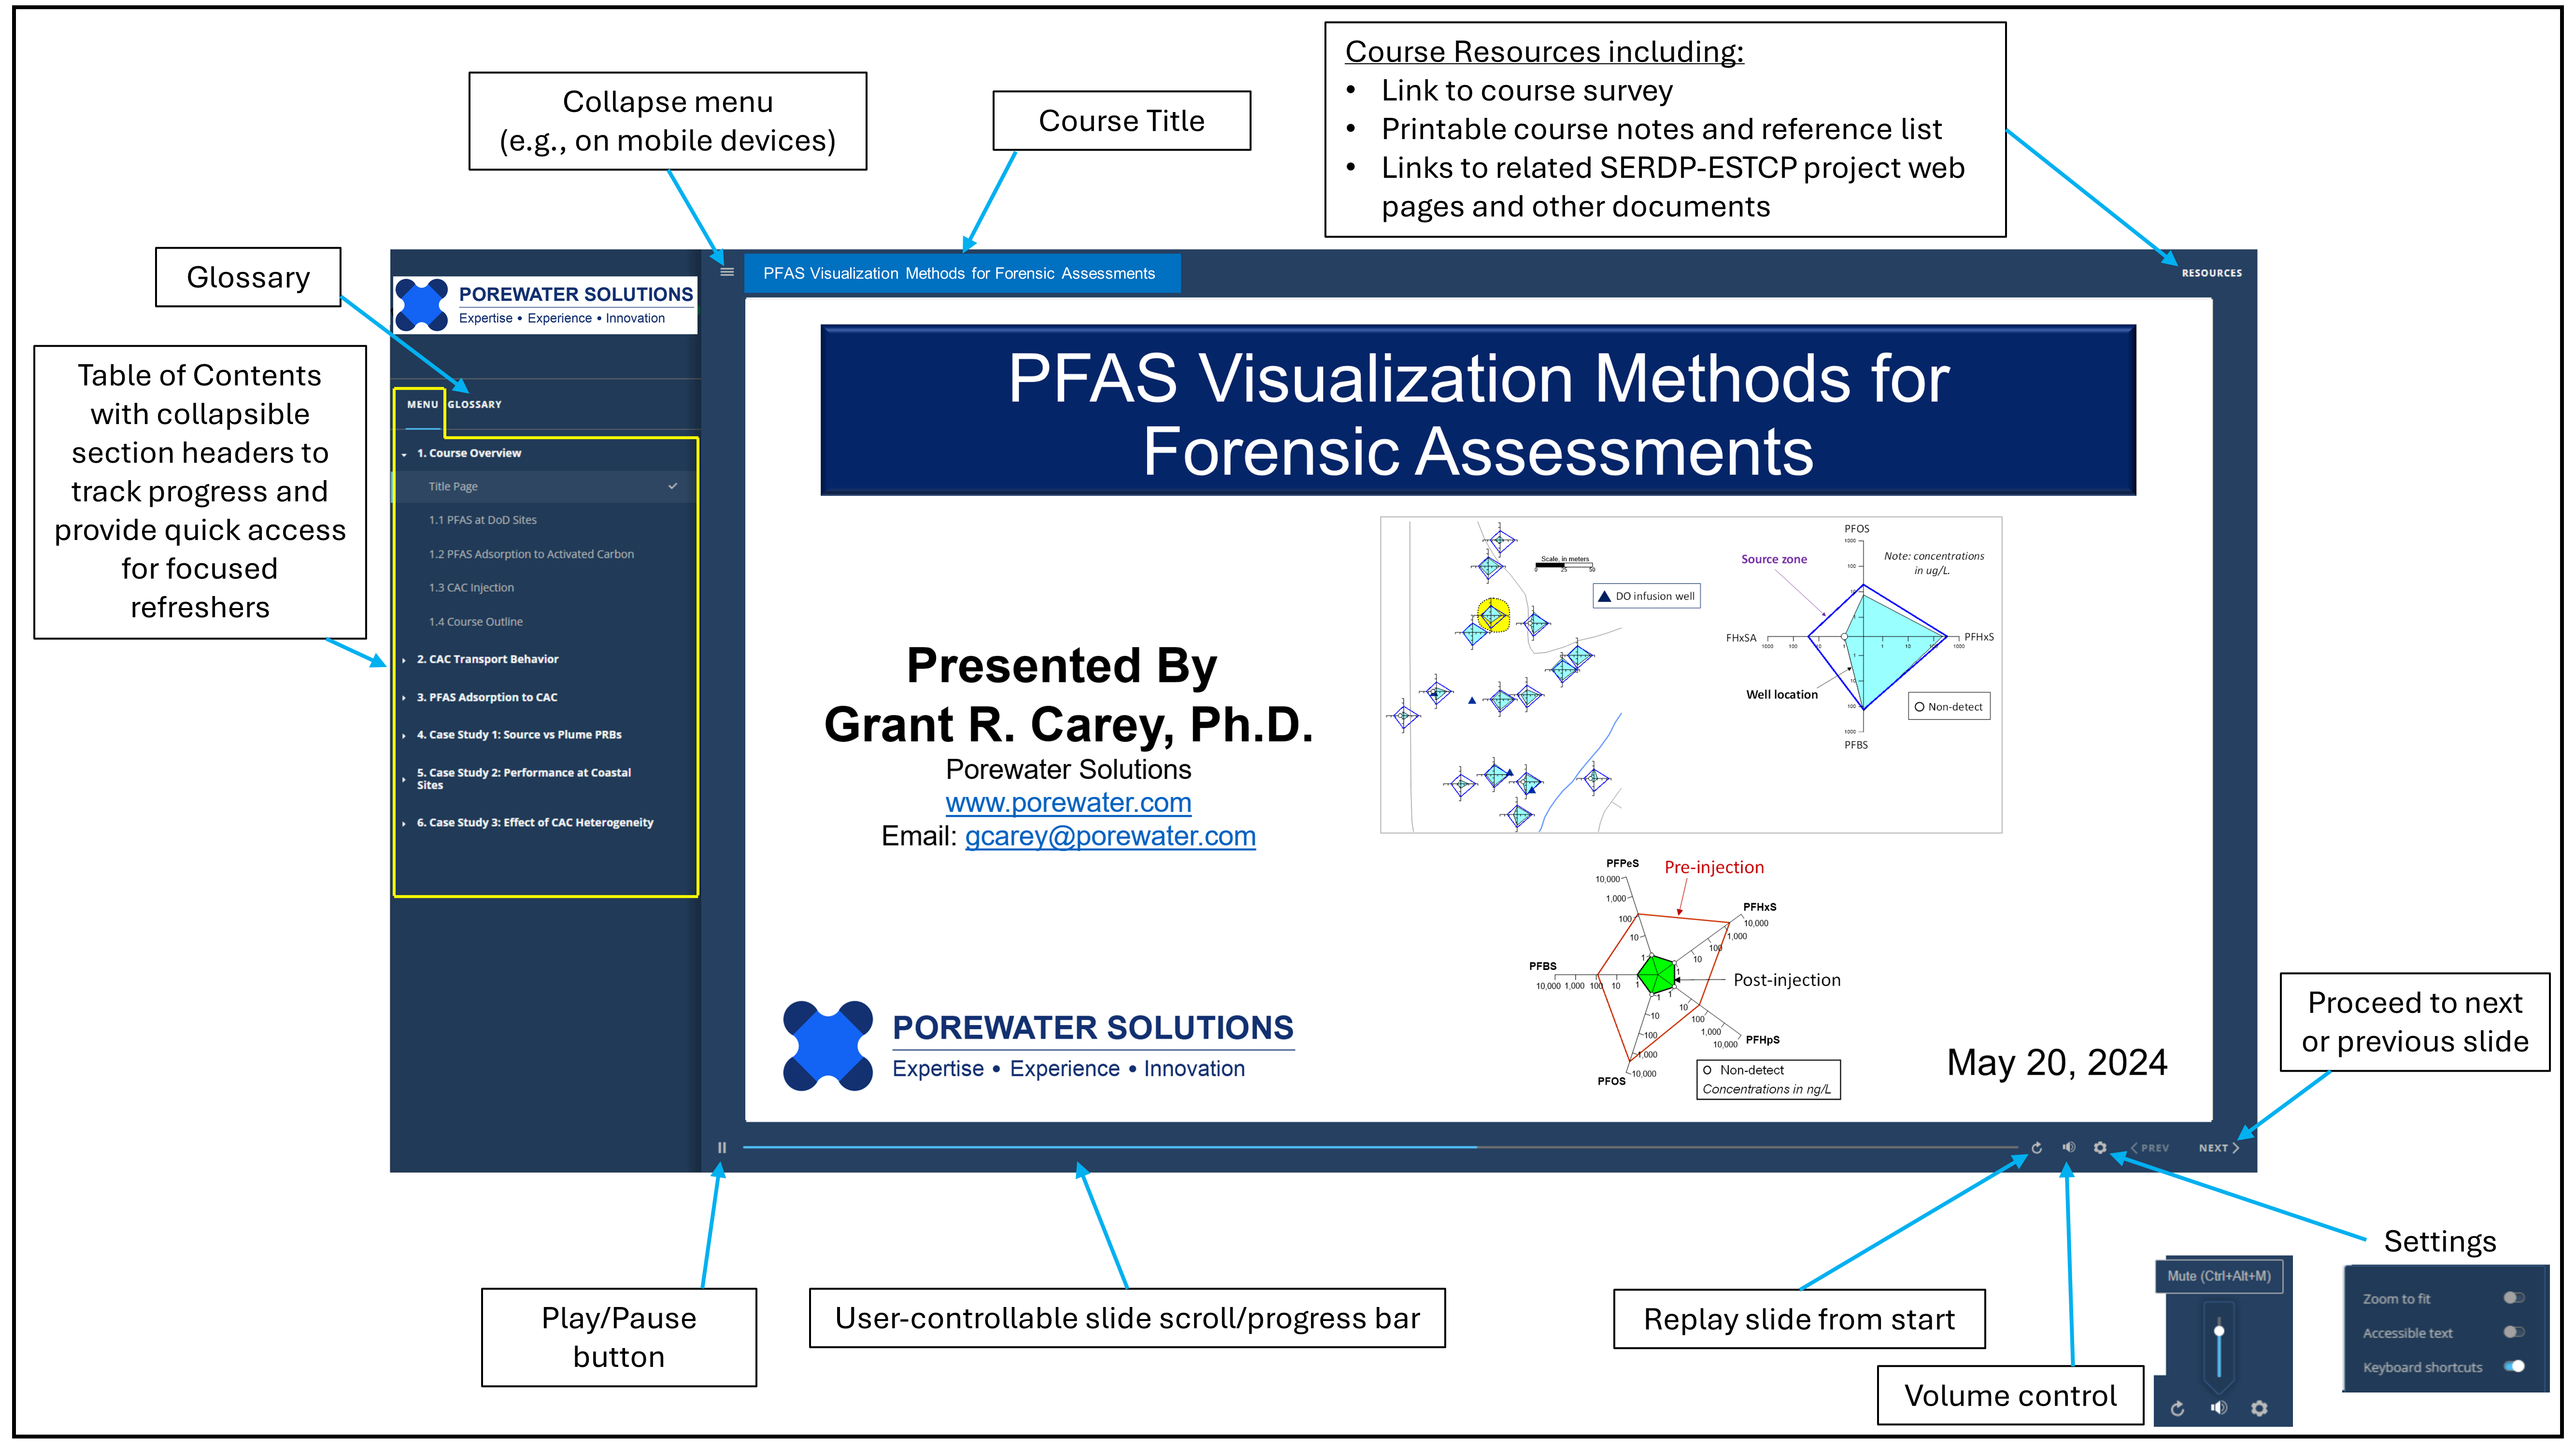
Task: Click the gear icon in the volume popup inset
Action: 2259,1408
